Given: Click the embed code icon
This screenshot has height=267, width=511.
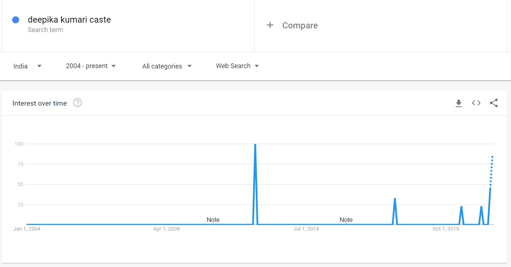Looking at the screenshot, I should [476, 103].
